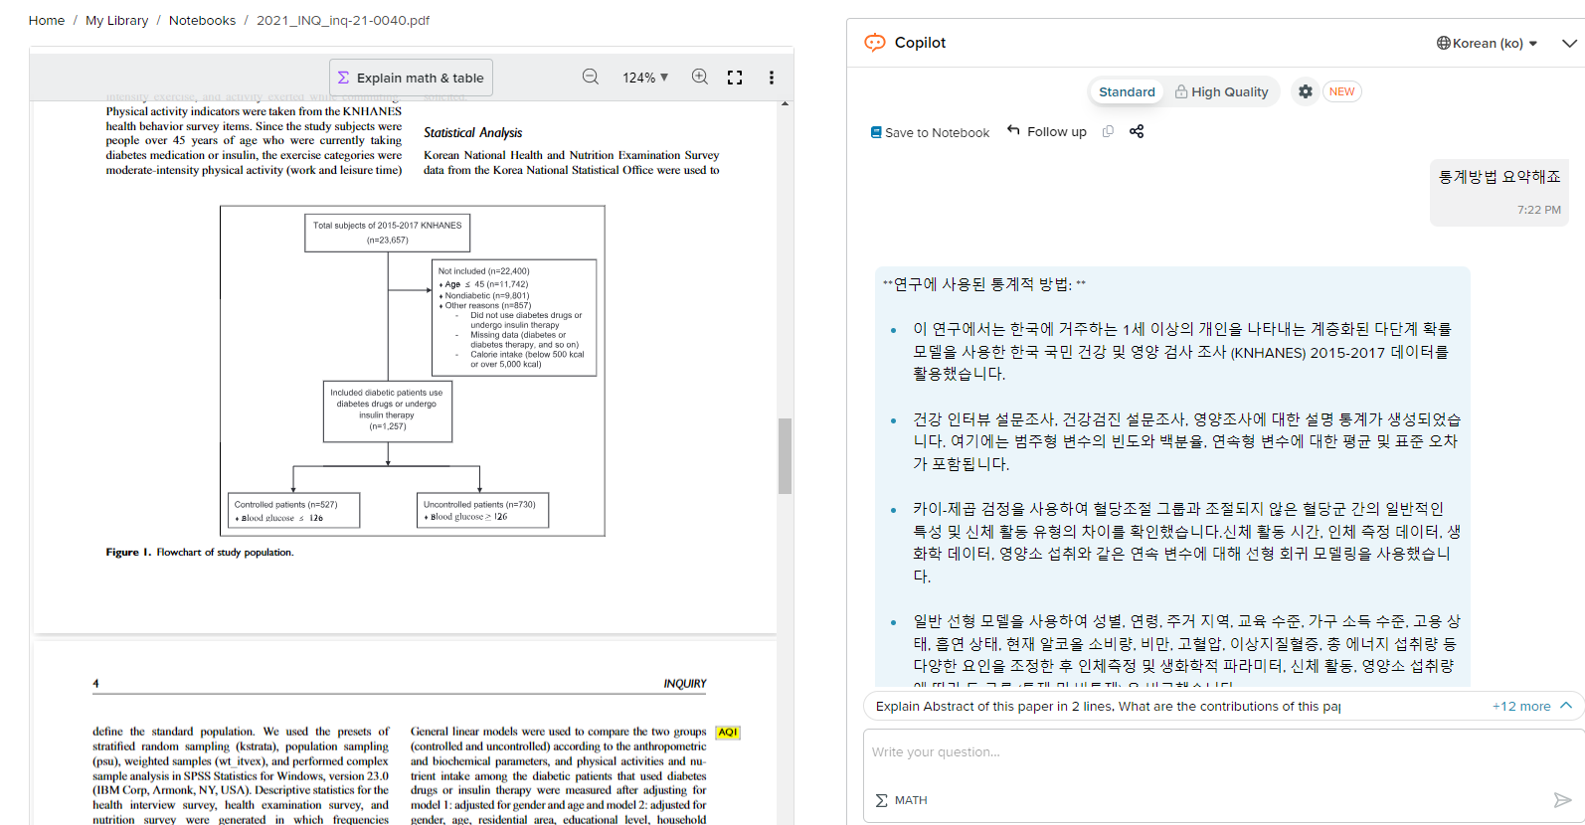Viewport: 1585px width, 825px height.
Task: Zoom out the PDF with minus magnifier
Action: pyautogui.click(x=591, y=77)
